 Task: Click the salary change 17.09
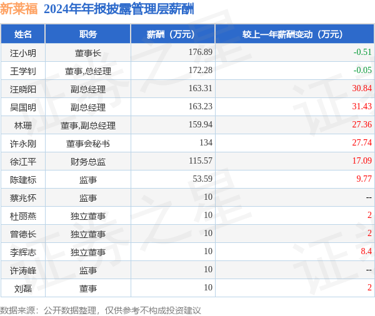point(362,160)
